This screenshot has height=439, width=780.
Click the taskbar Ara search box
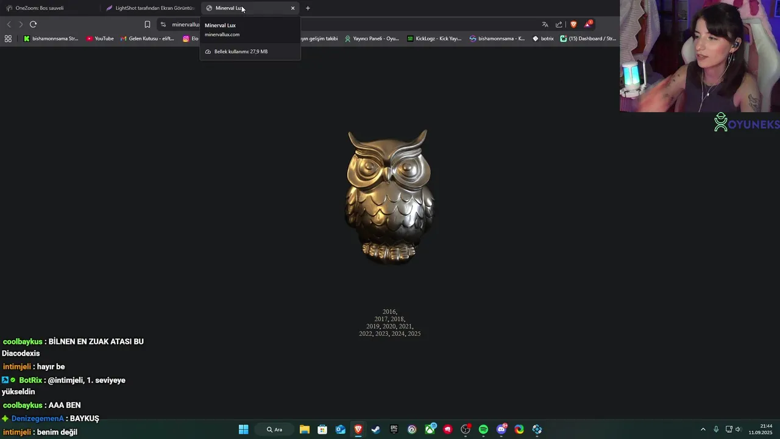(274, 429)
